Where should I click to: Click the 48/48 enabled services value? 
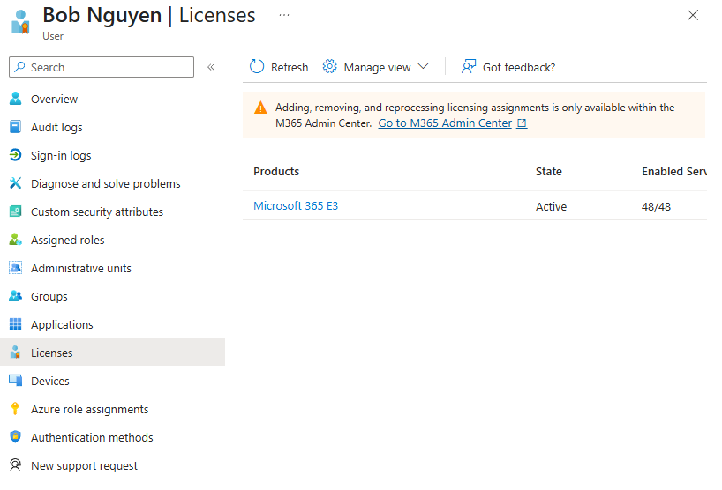pyautogui.click(x=656, y=206)
